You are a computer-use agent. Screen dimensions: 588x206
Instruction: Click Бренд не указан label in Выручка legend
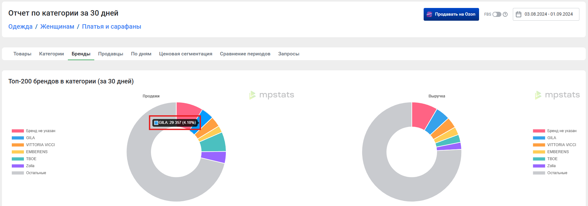point(562,131)
